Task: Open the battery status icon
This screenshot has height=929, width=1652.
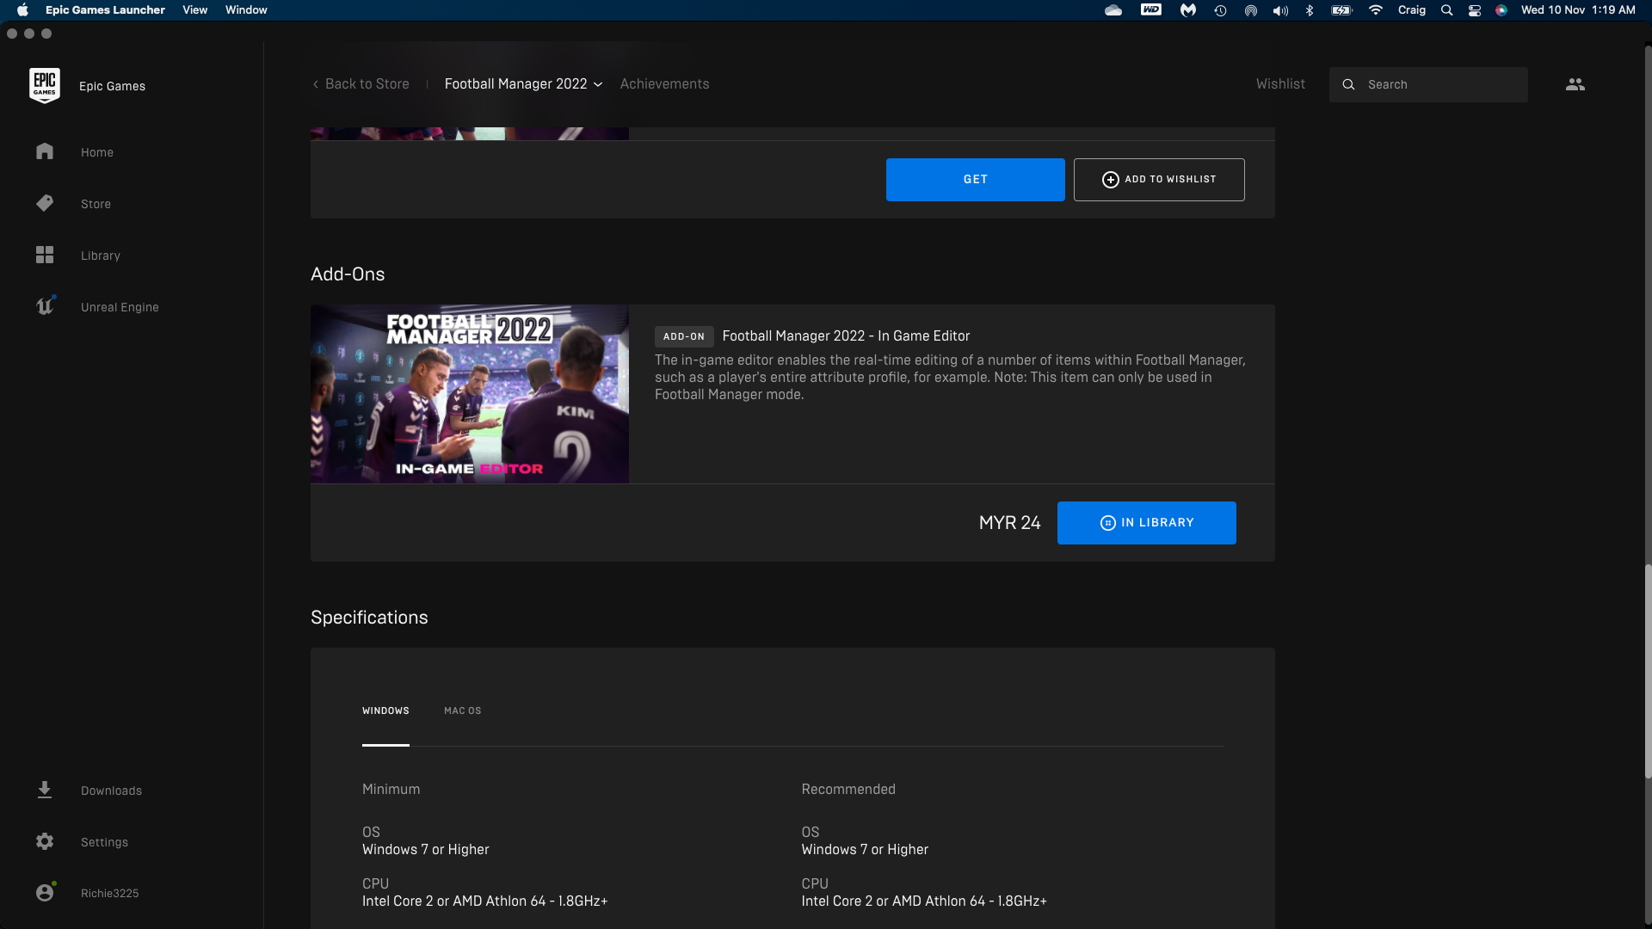Action: click(1341, 10)
